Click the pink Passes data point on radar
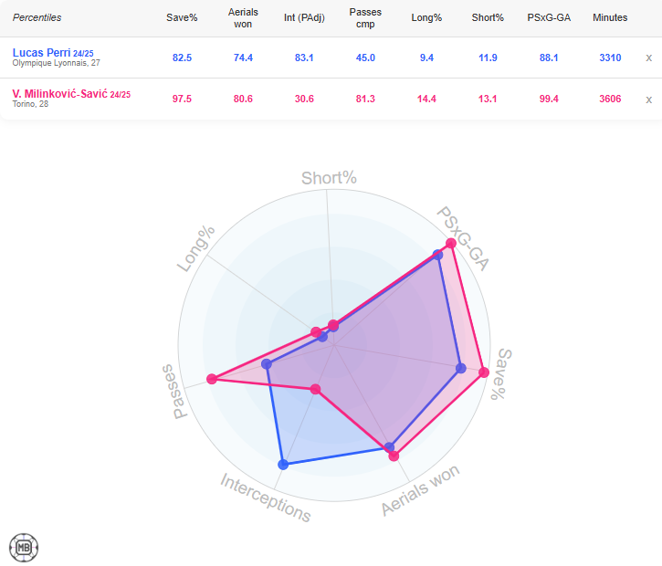This screenshot has width=662, height=566. coord(212,379)
